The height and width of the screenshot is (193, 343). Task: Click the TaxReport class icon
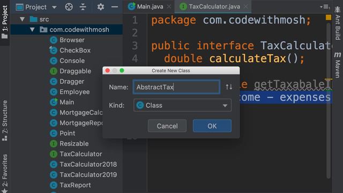pyautogui.click(x=54, y=185)
